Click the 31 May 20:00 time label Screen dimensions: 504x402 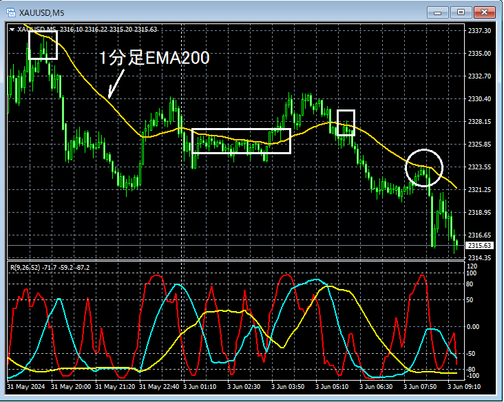click(71, 387)
